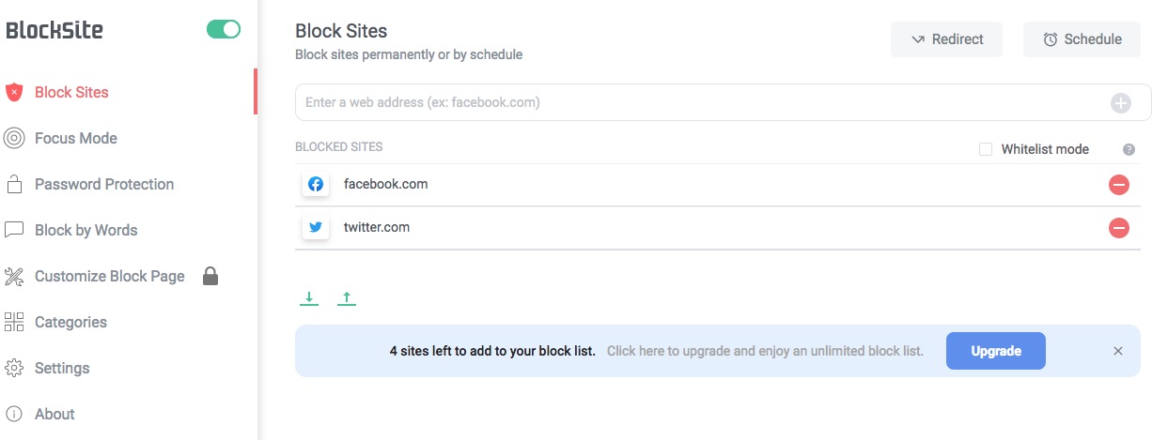Screen dimensions: 1168x440
Task: Click the export list up-arrow icon
Action: point(347,298)
